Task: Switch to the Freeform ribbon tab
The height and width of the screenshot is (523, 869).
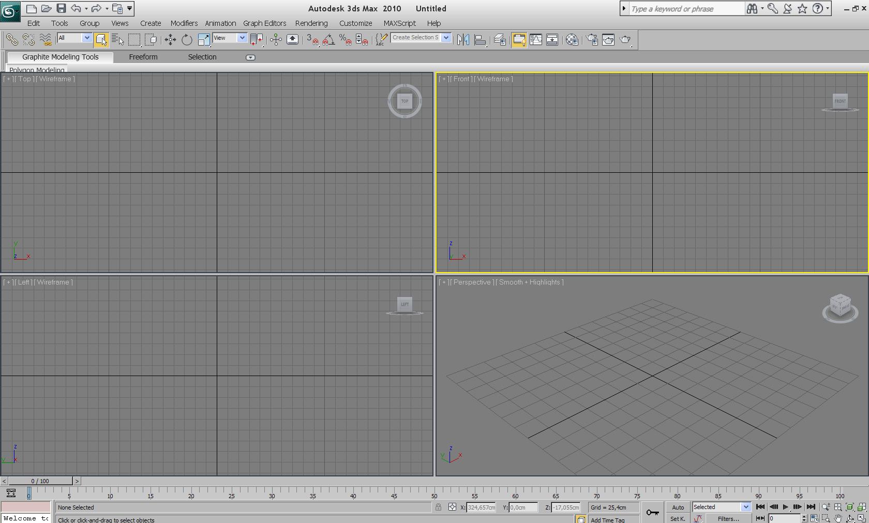Action: 143,57
